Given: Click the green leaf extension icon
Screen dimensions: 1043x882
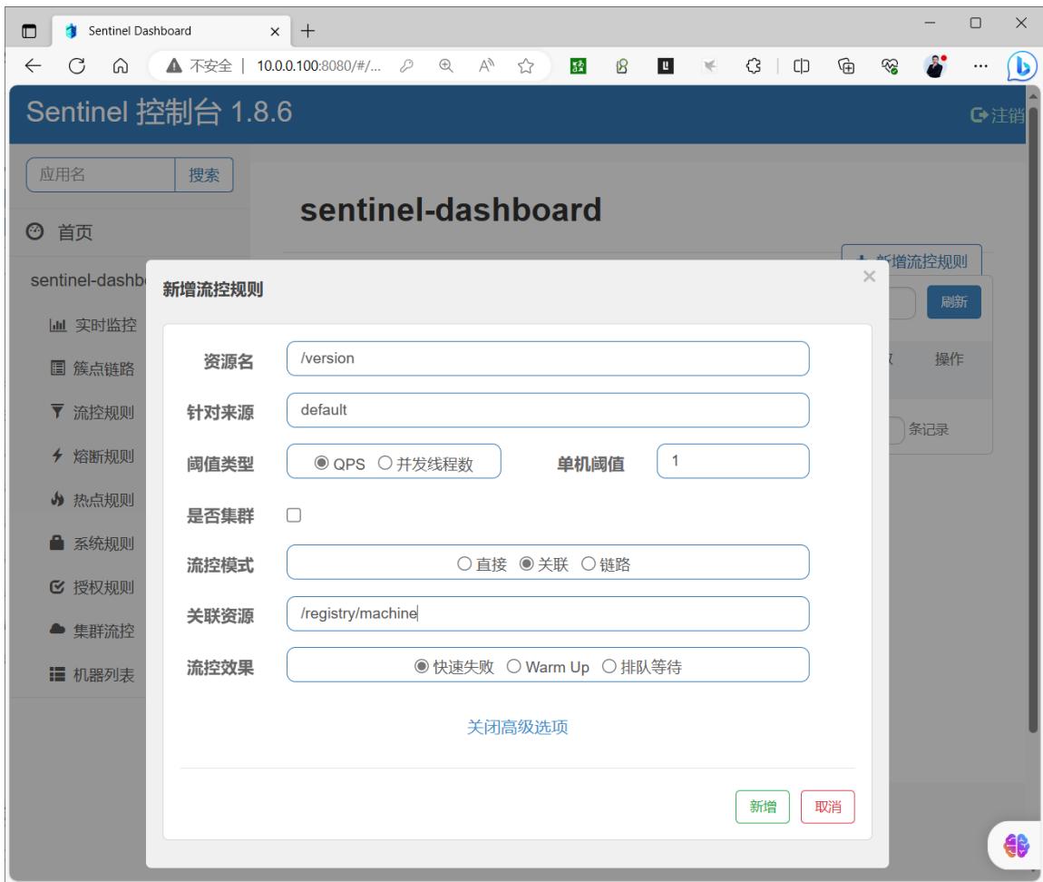Looking at the screenshot, I should coord(622,65).
